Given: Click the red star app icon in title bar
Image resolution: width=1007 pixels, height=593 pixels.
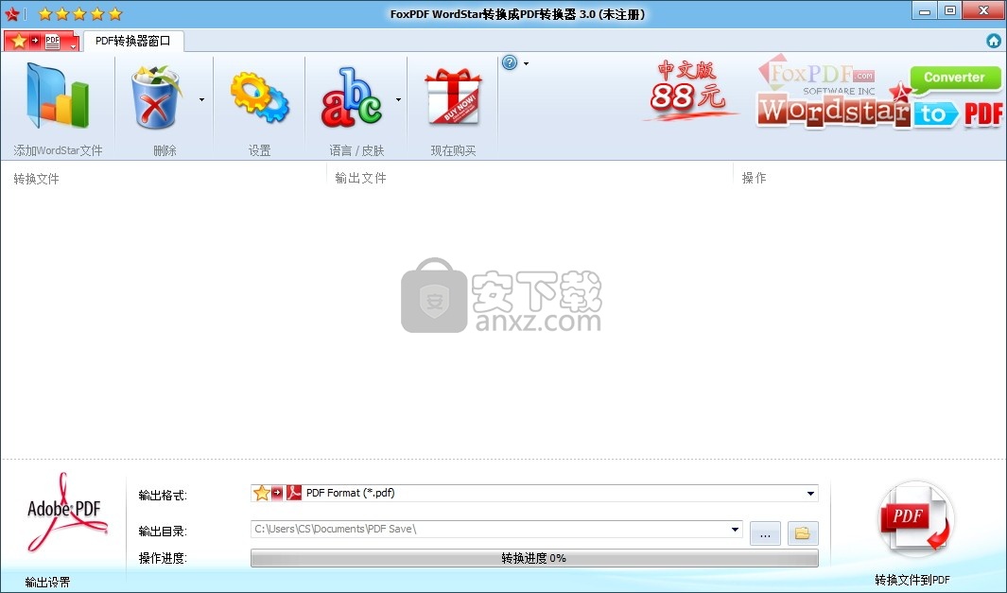Looking at the screenshot, I should click(x=11, y=13).
